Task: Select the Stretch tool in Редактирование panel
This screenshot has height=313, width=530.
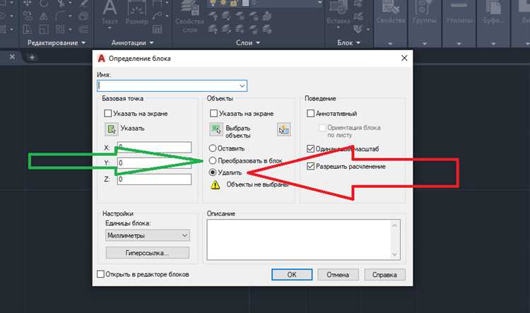Action: [x=28, y=30]
